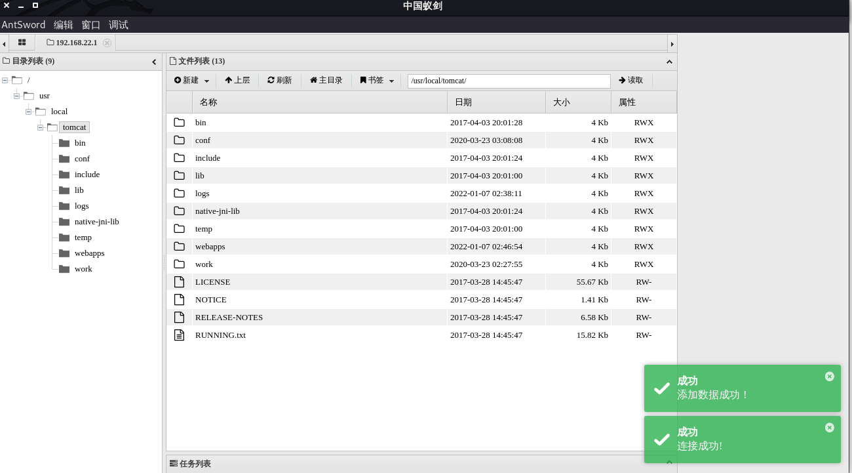Click the folder icon of the work row
Viewport: 852px width, 473px height.
(180, 264)
